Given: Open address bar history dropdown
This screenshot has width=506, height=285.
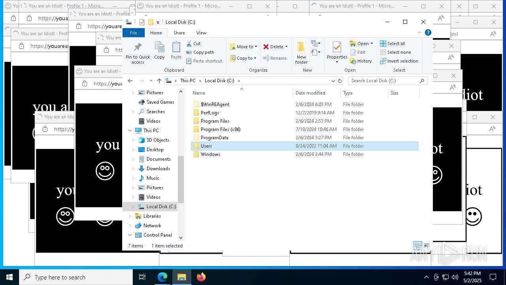Looking at the screenshot, I should tap(333, 81).
